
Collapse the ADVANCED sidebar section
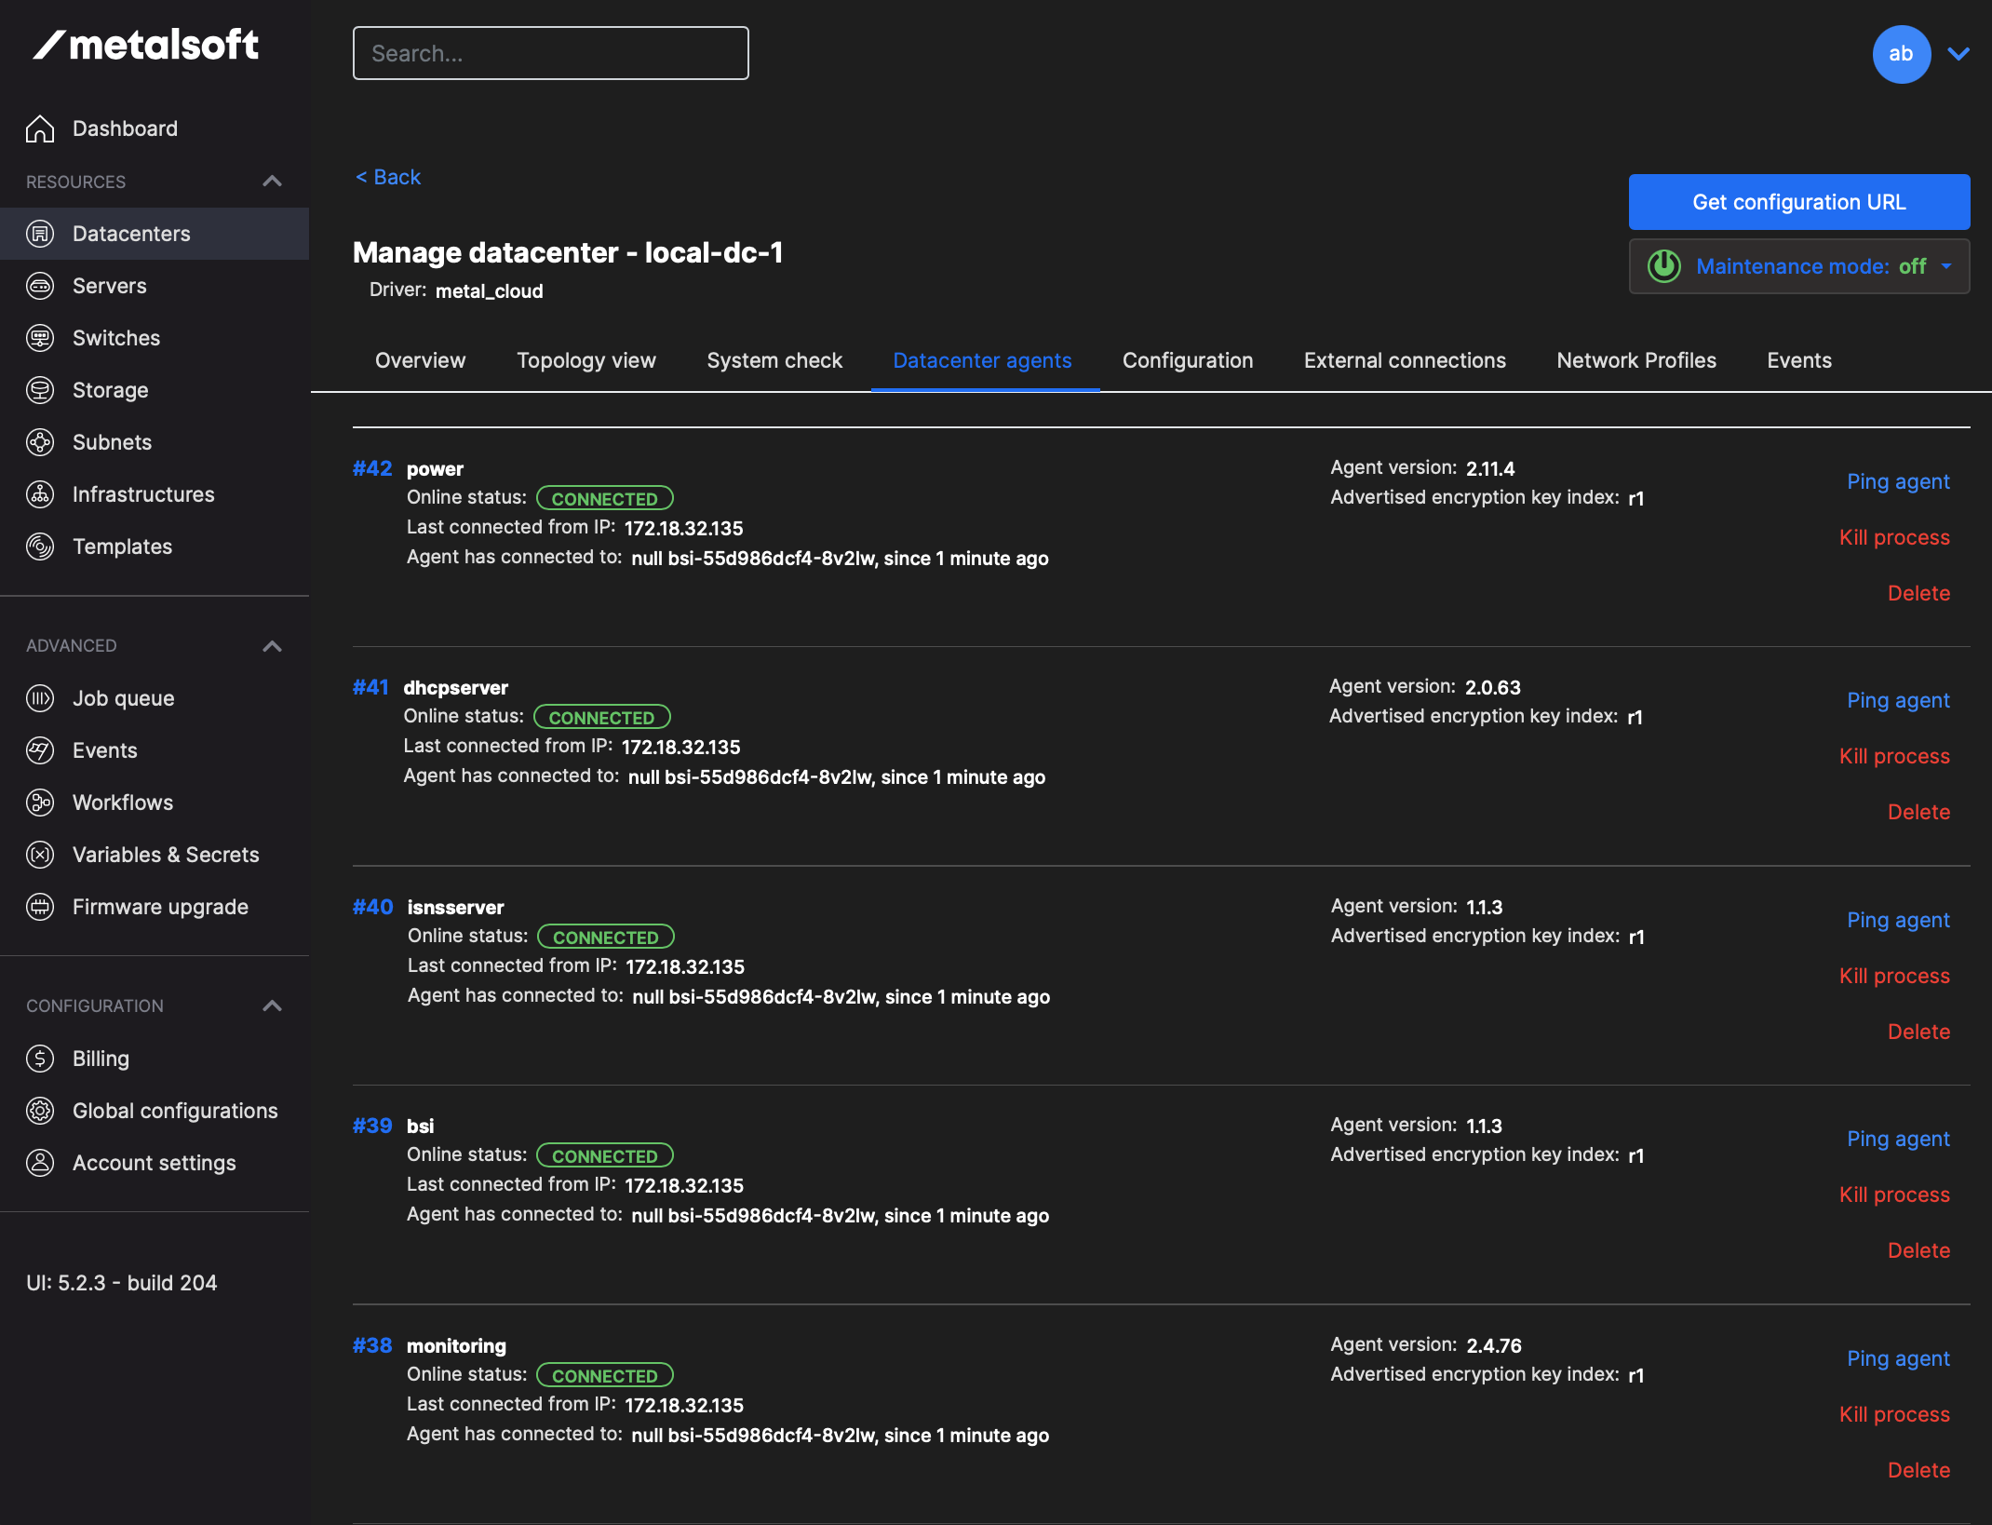point(272,646)
